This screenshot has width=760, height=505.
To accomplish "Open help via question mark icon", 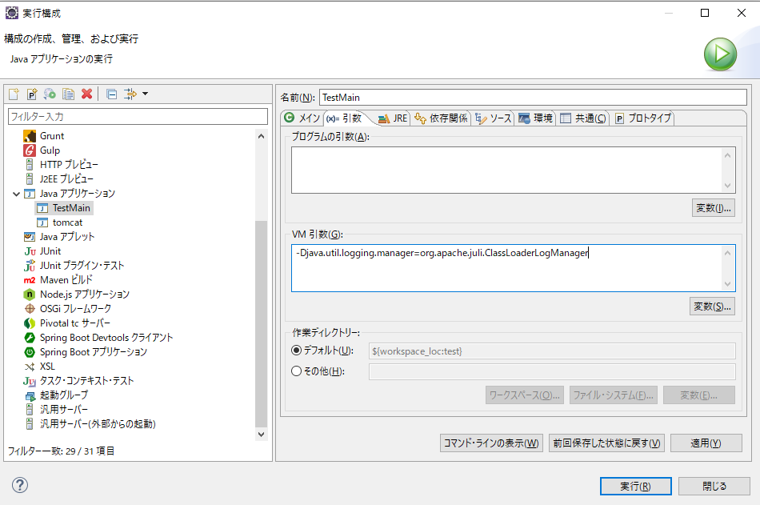I will pyautogui.click(x=20, y=485).
